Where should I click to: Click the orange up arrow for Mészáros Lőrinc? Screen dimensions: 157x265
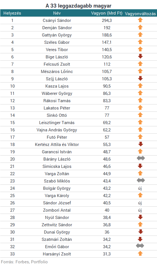140,71
